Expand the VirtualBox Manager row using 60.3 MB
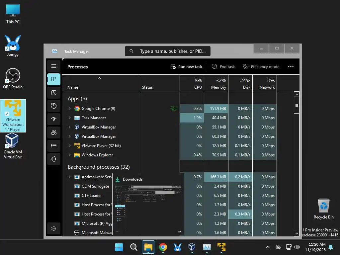This screenshot has width=340, height=255. tap(70, 136)
